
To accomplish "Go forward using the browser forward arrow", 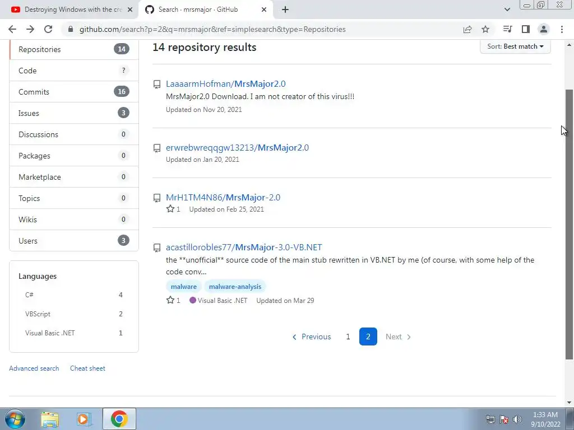I will click(x=30, y=29).
